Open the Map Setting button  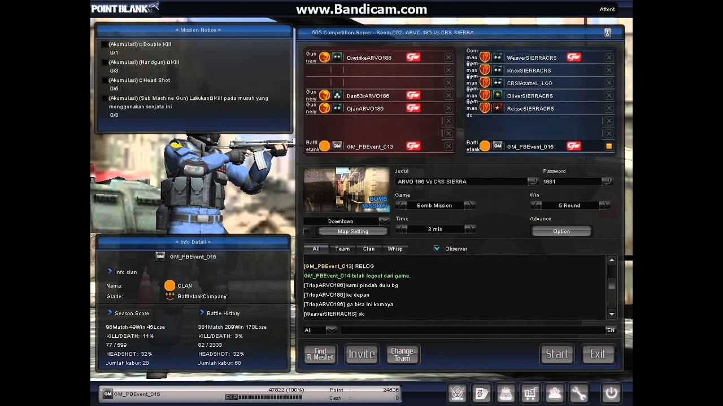pos(353,231)
